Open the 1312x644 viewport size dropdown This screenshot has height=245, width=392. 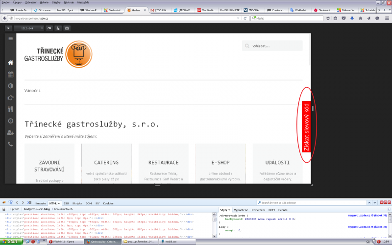pos(29,28)
